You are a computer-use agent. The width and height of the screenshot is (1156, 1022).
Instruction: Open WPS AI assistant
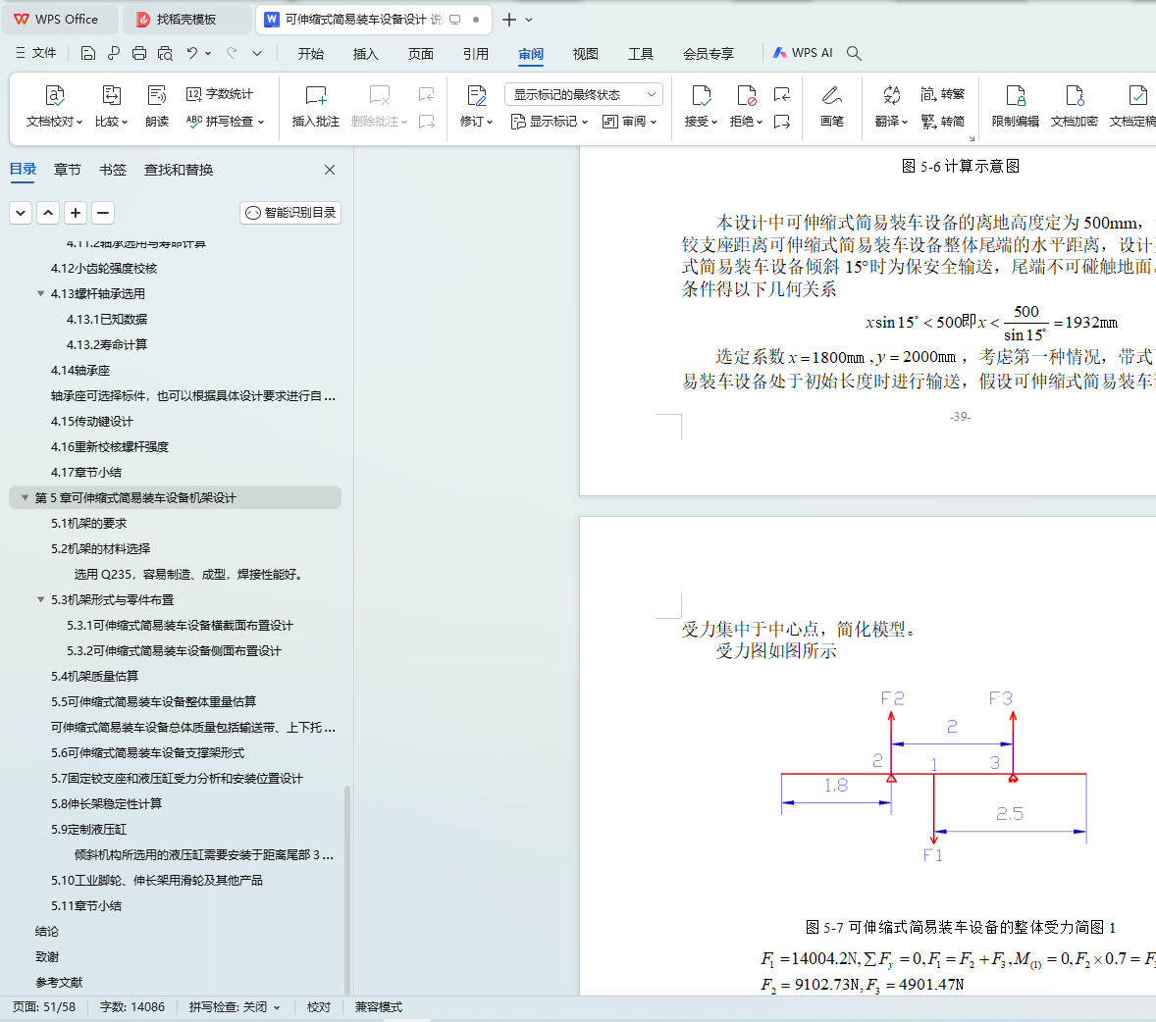803,53
